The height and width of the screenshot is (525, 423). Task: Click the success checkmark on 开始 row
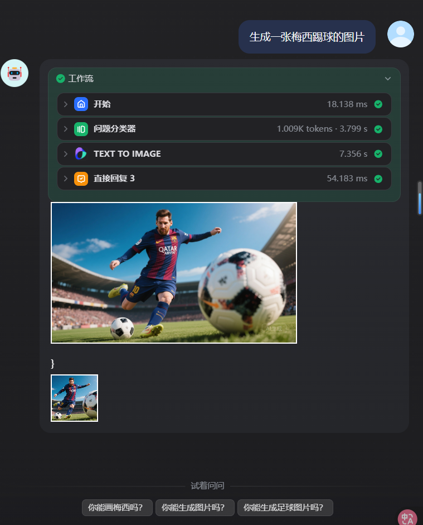click(x=378, y=104)
